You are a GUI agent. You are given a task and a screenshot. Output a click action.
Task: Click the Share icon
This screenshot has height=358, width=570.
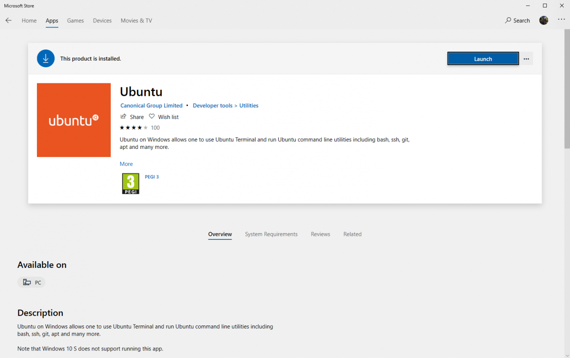pyautogui.click(x=123, y=116)
